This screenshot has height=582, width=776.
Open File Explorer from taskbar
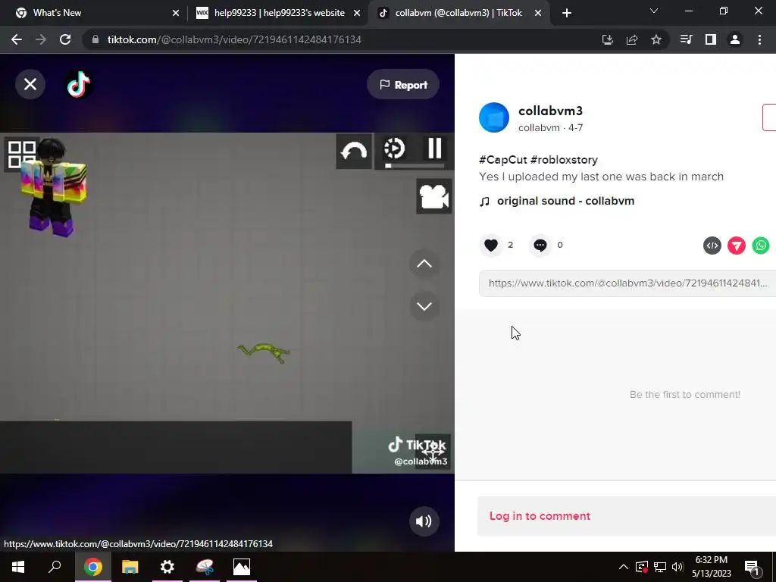coord(130,567)
